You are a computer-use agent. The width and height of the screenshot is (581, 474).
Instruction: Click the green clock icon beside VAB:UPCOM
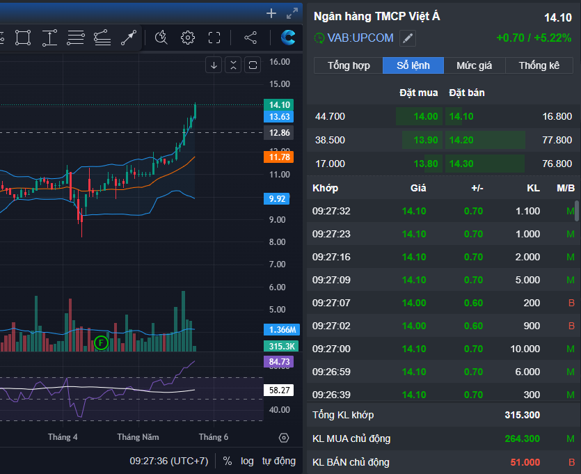tap(319, 38)
